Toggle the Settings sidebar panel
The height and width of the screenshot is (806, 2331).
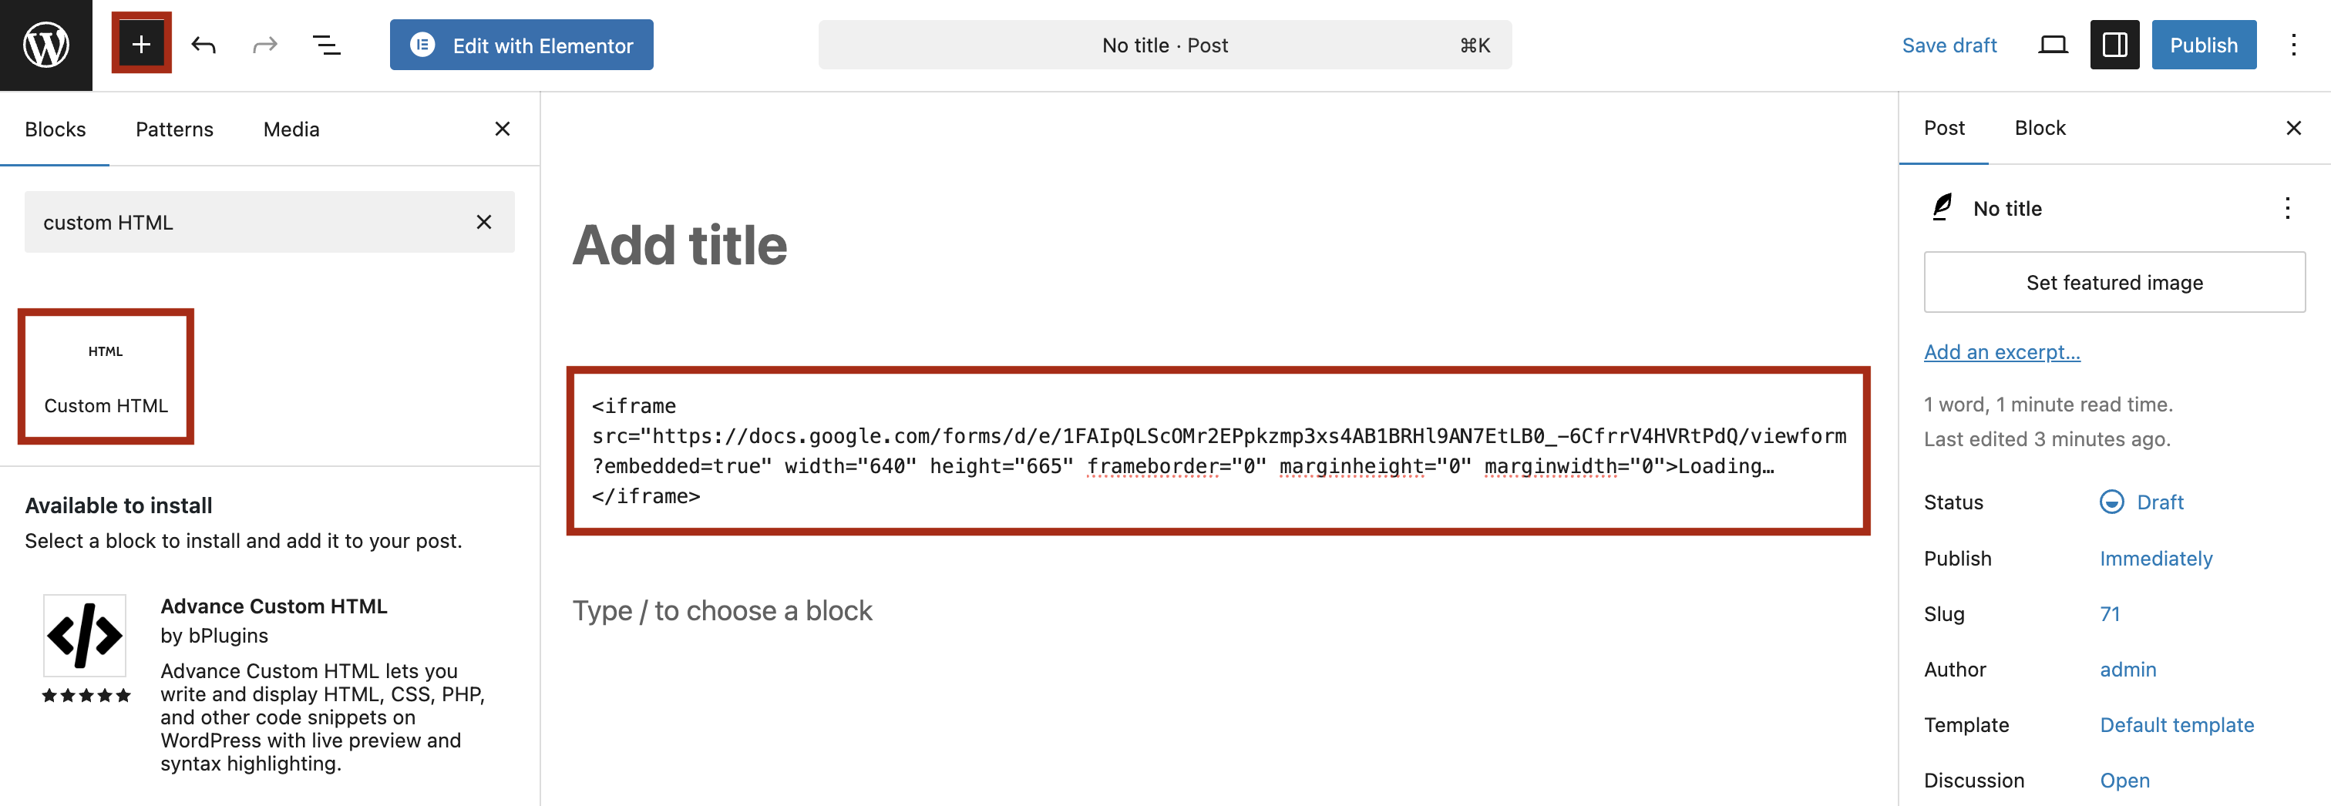coord(2114,43)
